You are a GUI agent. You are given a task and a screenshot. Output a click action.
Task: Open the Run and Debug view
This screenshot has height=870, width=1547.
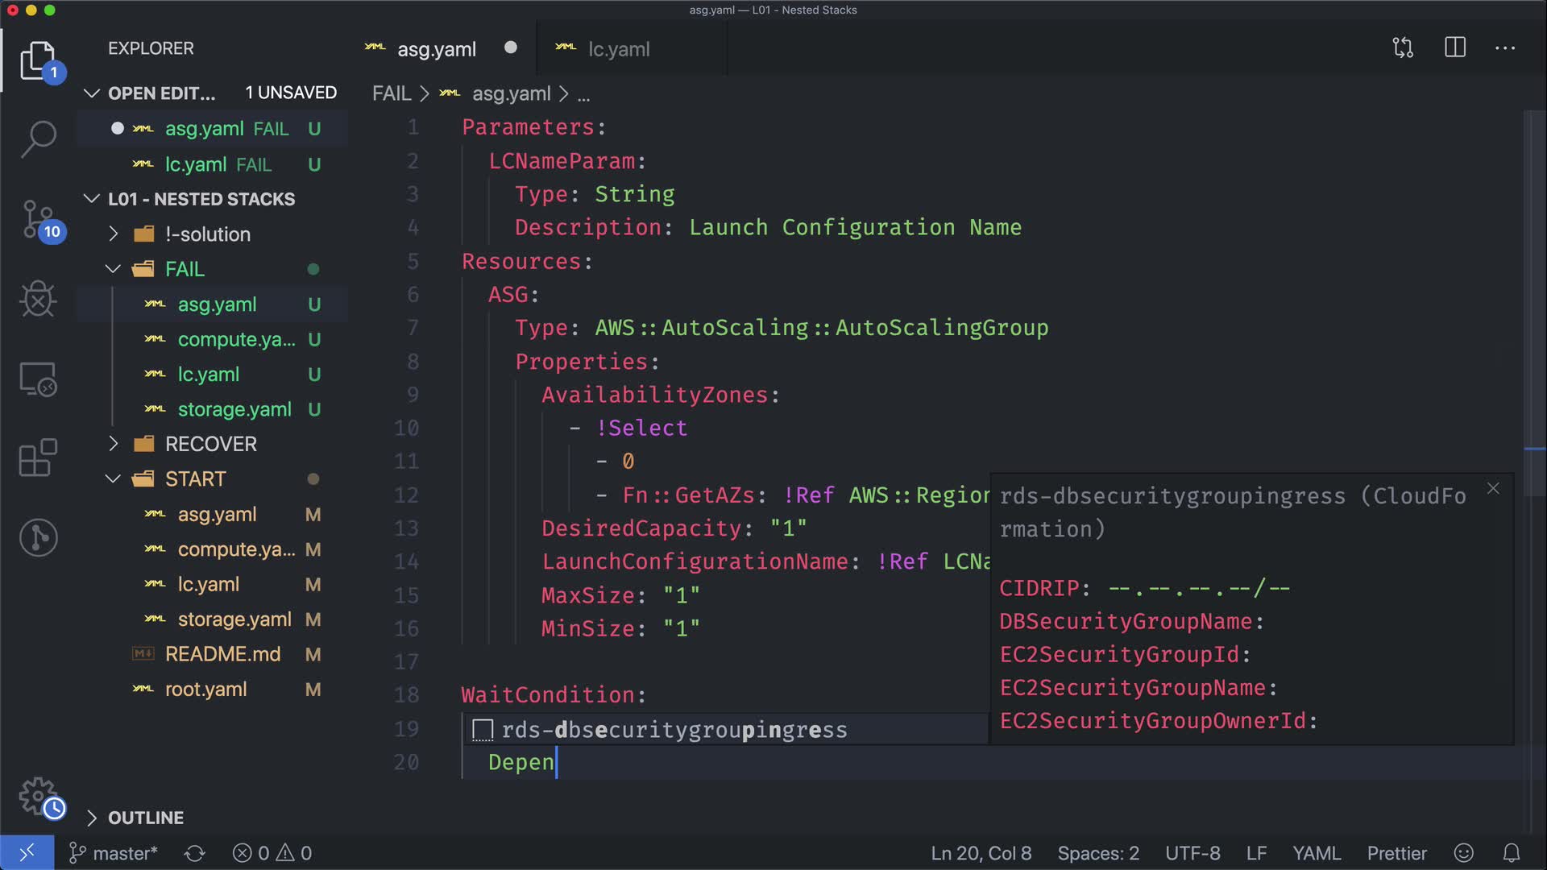38,300
